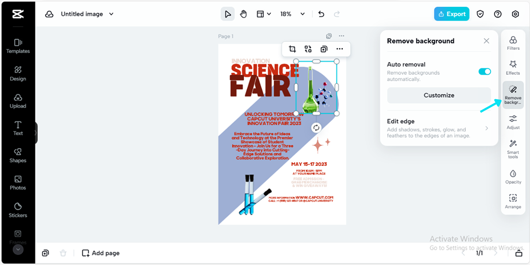This screenshot has height=265, width=530.
Task: Toggle the Auto removal switch
Action: pyautogui.click(x=485, y=72)
